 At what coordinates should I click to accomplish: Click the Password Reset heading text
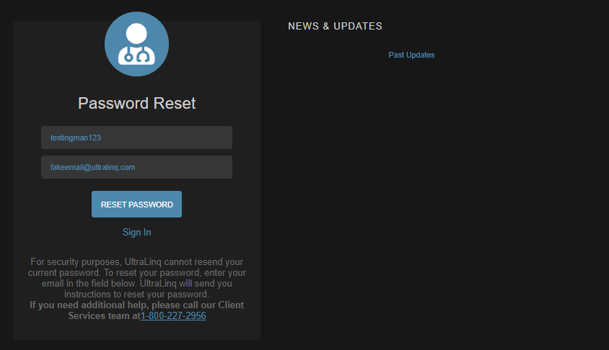[136, 103]
